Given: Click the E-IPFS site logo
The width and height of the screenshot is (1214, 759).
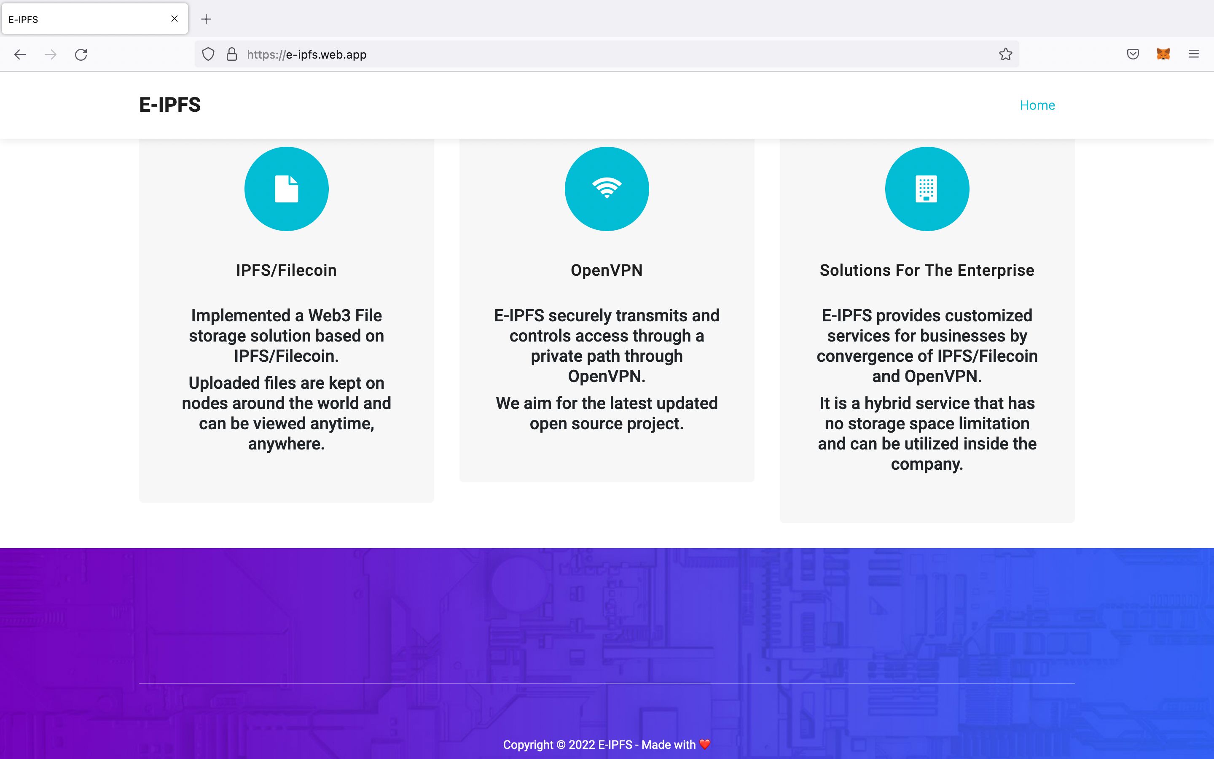Looking at the screenshot, I should coord(169,105).
